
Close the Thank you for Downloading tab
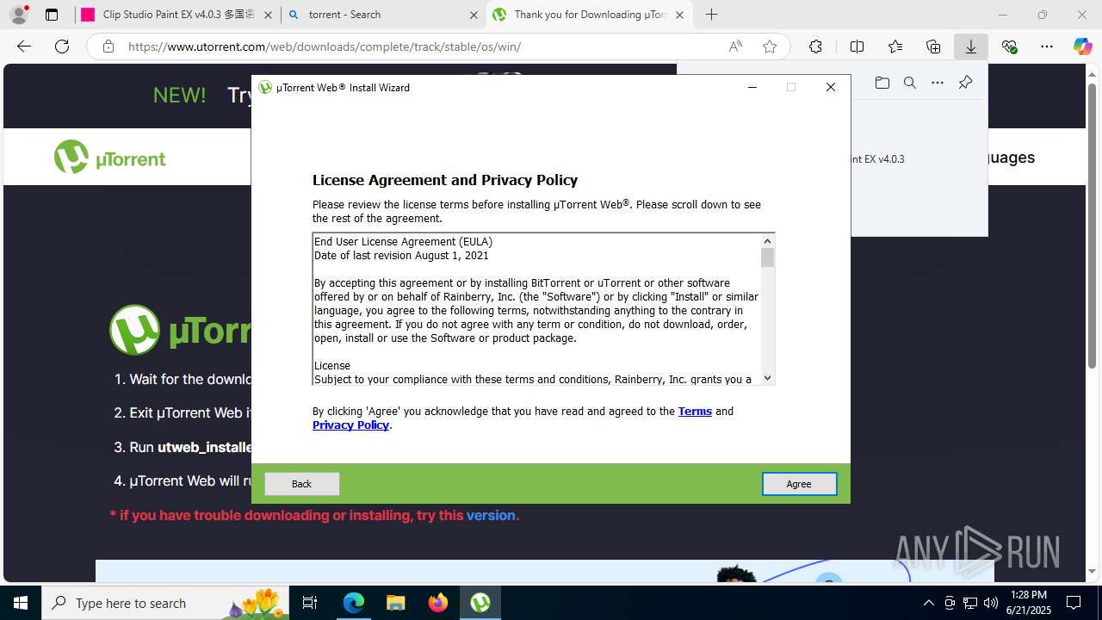tap(679, 15)
